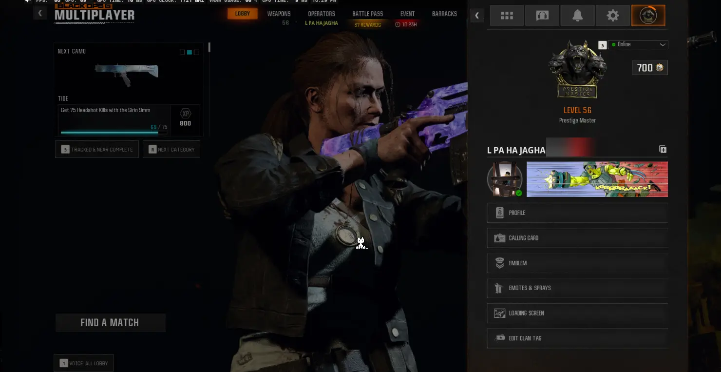Open Emotes & Sprays
721x372 pixels.
click(577, 288)
